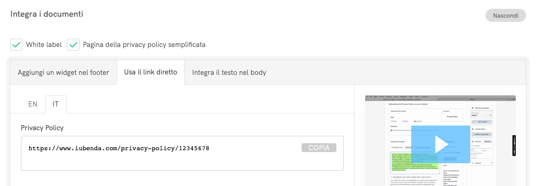Click the Privacy Policy field label
Viewport: 539px width, 186px height.
pos(42,127)
